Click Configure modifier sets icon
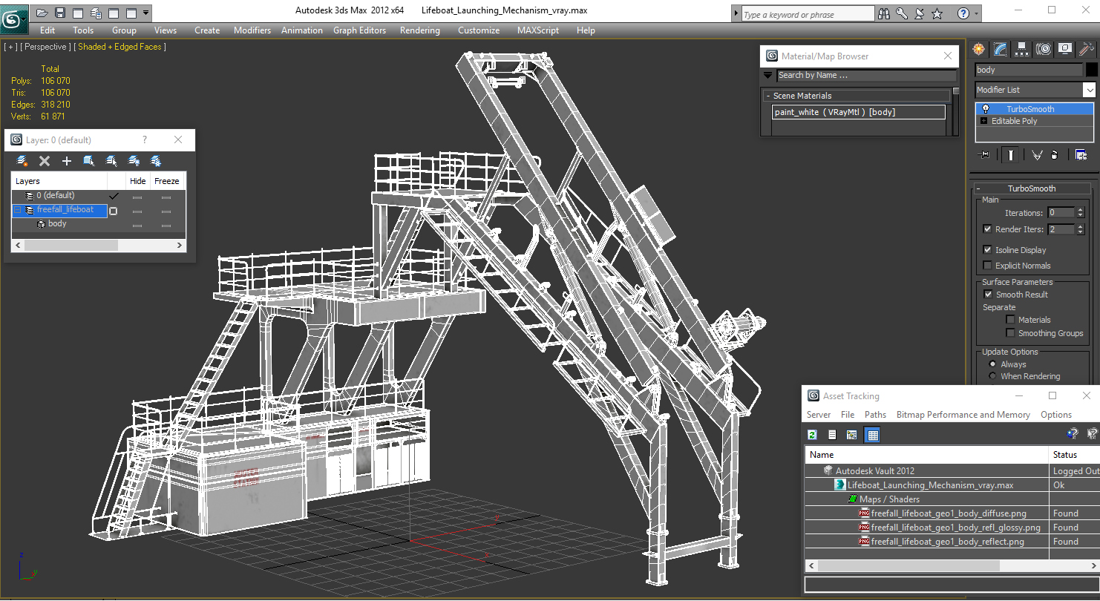 pos(1081,154)
